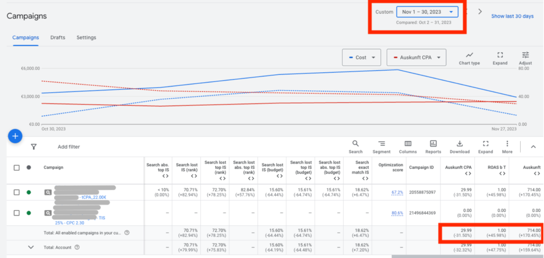Check the first campaign row checkbox
544x258 pixels.
(x=16, y=192)
